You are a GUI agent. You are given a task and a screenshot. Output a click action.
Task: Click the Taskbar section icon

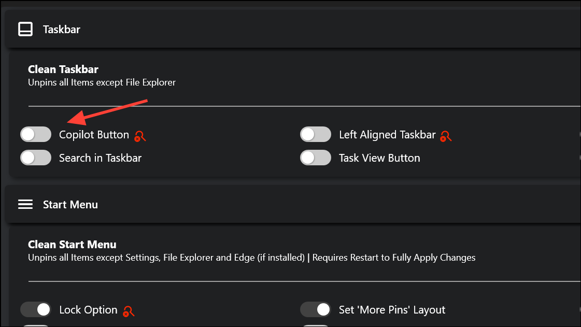[x=25, y=29]
